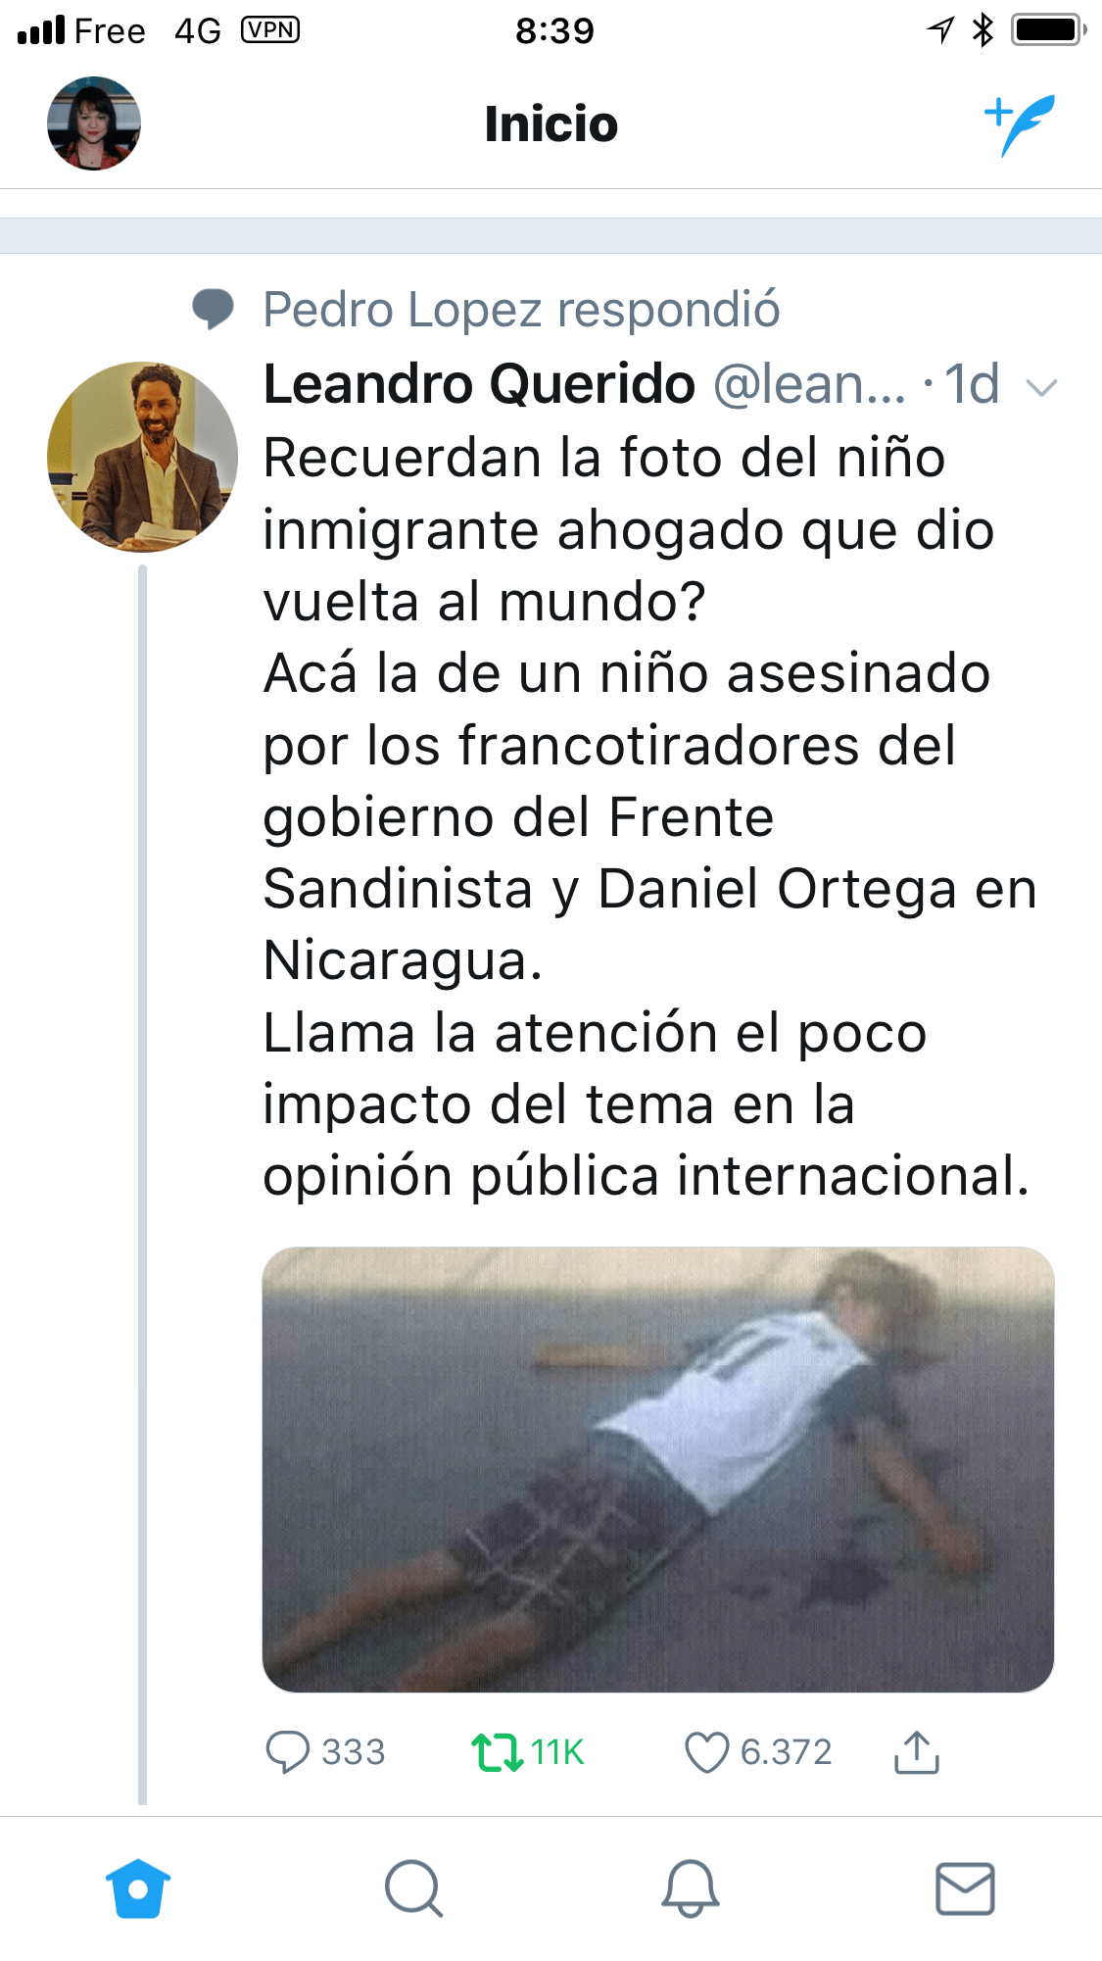Open the tweet text body
This screenshot has width=1102, height=1961.
(x=648, y=816)
